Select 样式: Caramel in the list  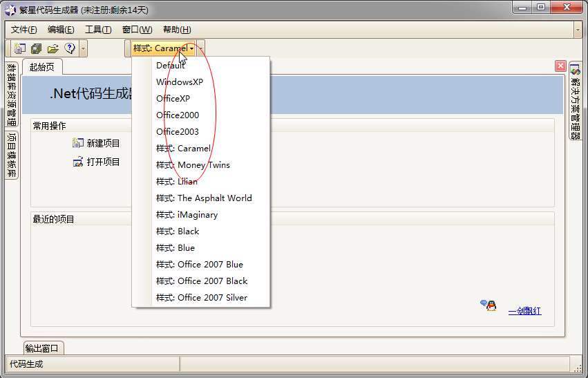(201, 148)
